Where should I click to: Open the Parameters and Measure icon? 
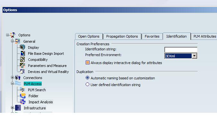(x=22, y=65)
